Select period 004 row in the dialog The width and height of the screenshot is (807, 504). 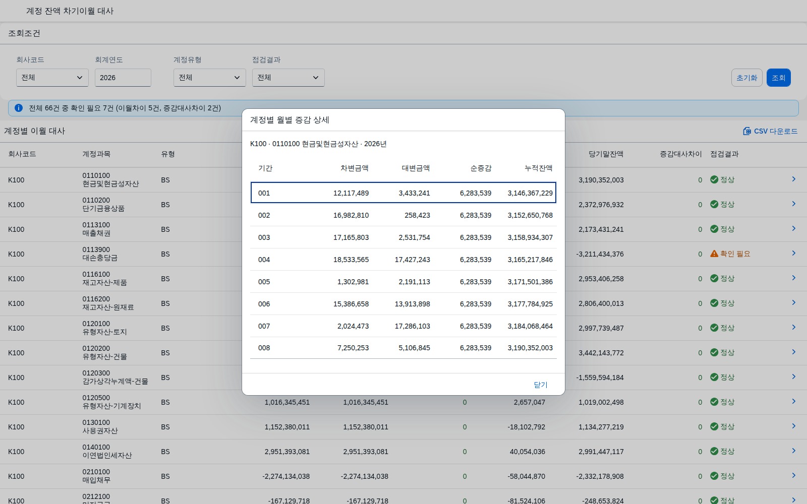point(403,260)
